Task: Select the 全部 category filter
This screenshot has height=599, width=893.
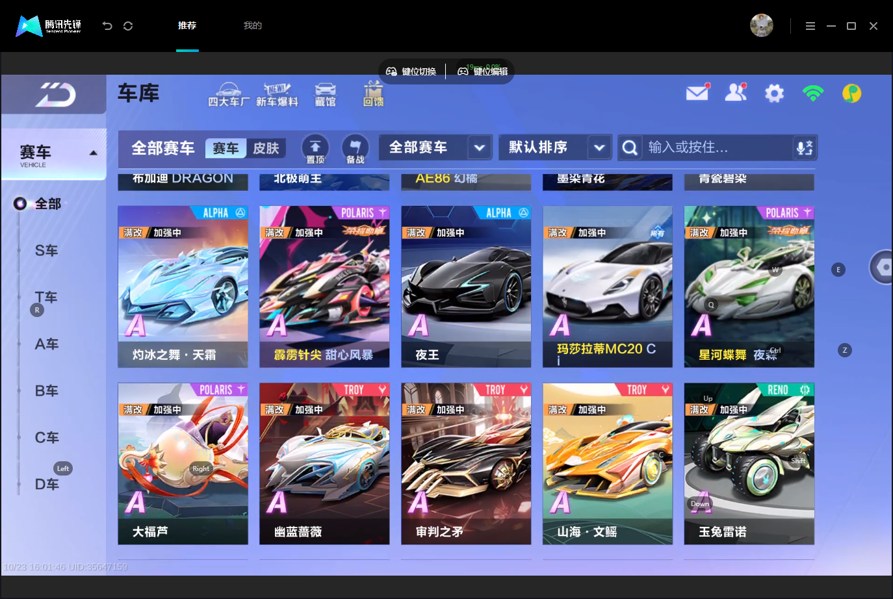Action: point(47,204)
